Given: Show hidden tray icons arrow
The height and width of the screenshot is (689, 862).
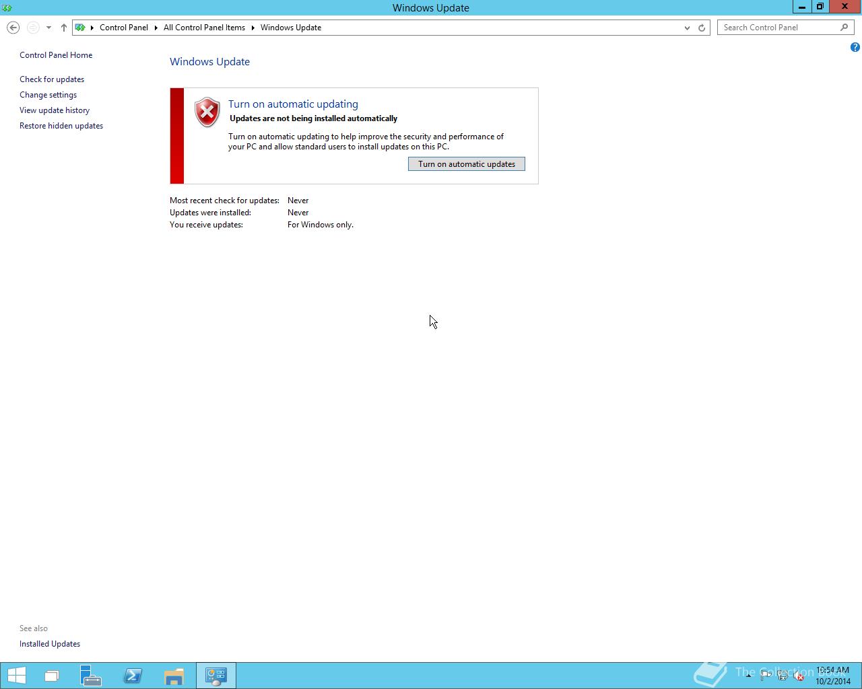Looking at the screenshot, I should pos(748,676).
